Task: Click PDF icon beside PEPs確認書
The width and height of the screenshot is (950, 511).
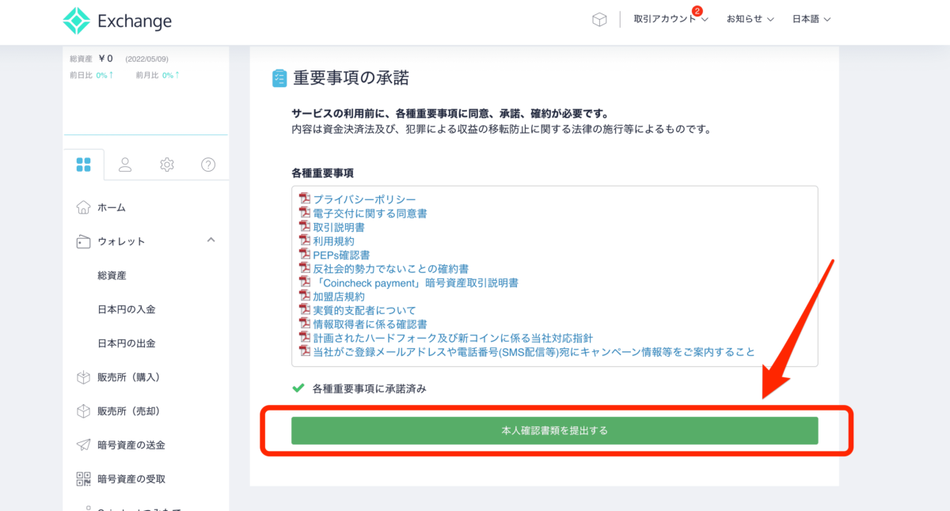Action: [304, 254]
